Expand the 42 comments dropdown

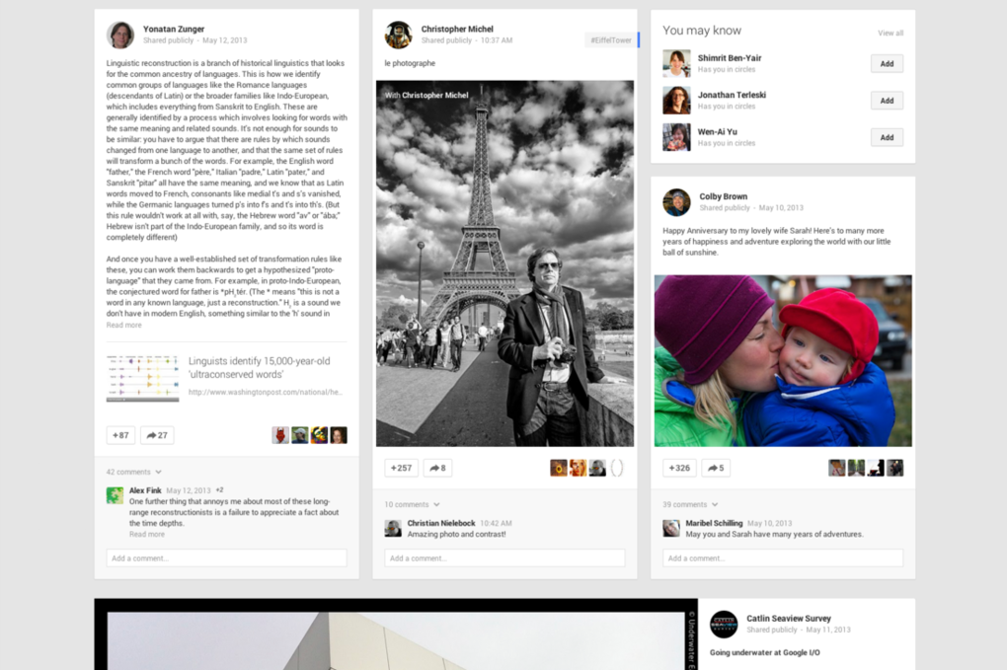point(133,472)
